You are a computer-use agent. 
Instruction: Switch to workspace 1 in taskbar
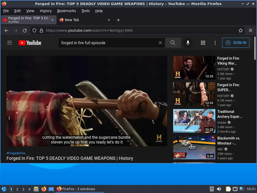click(11, 189)
